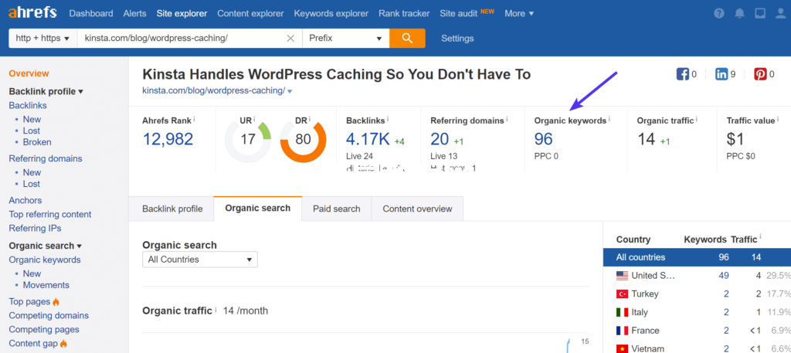This screenshot has width=791, height=353.
Task: Click the info icon next to Backlinks
Action: pos(388,120)
